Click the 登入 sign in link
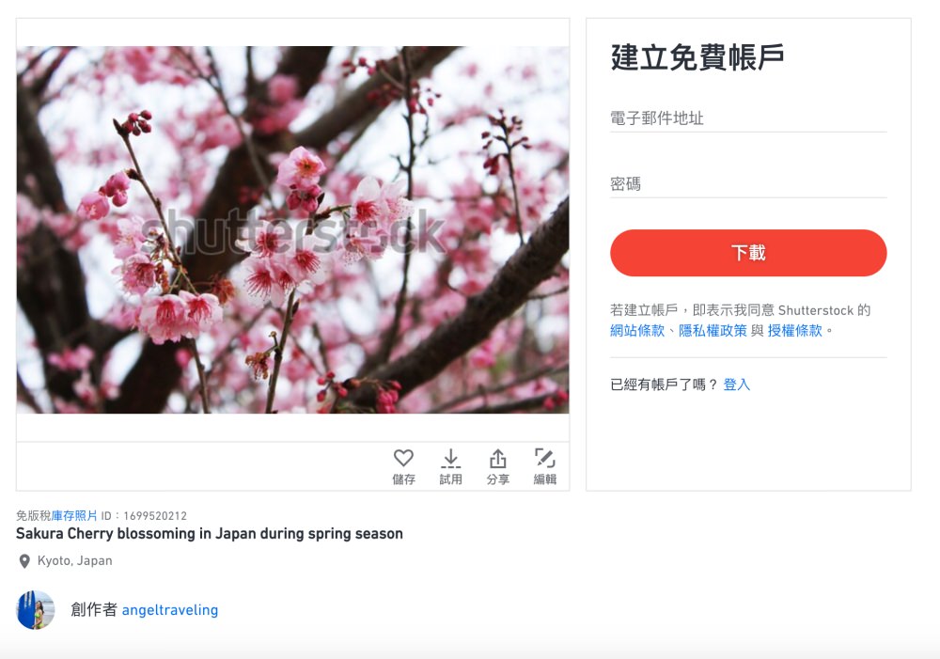The width and height of the screenshot is (940, 659). tap(737, 384)
